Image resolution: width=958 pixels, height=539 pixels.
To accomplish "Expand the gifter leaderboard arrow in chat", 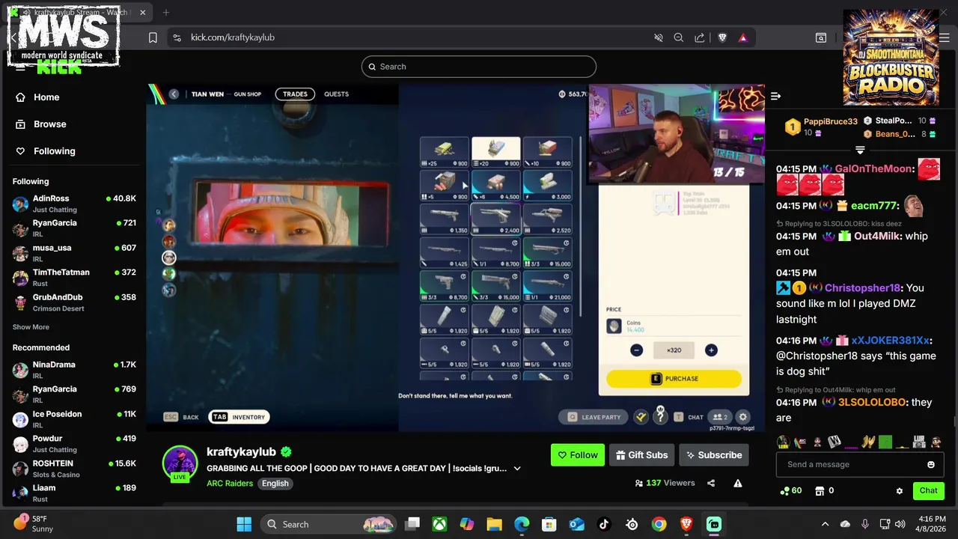I will pyautogui.click(x=860, y=150).
